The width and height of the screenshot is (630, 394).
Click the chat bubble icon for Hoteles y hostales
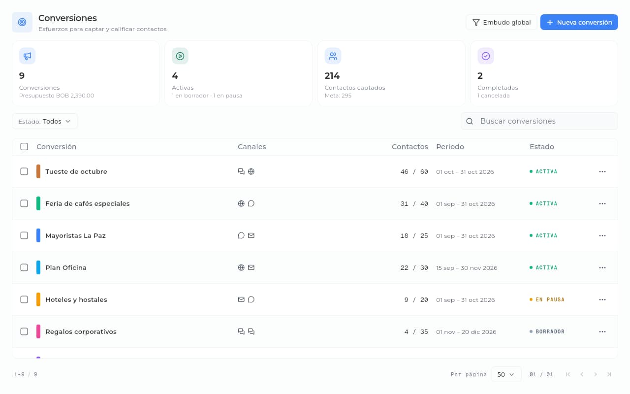tap(251, 299)
